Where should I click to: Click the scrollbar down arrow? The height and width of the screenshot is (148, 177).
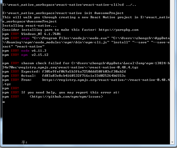172,142
